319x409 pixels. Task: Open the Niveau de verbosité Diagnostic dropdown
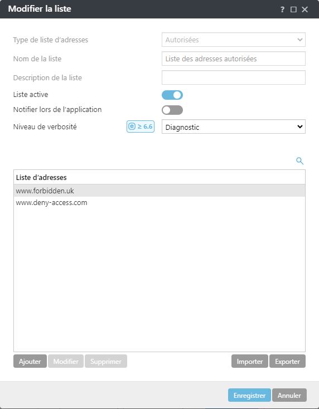click(x=234, y=127)
